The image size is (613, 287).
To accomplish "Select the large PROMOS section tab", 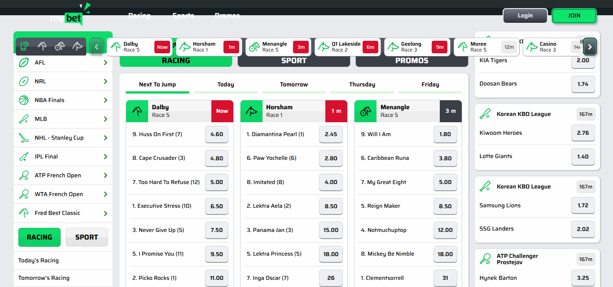I will tap(412, 61).
